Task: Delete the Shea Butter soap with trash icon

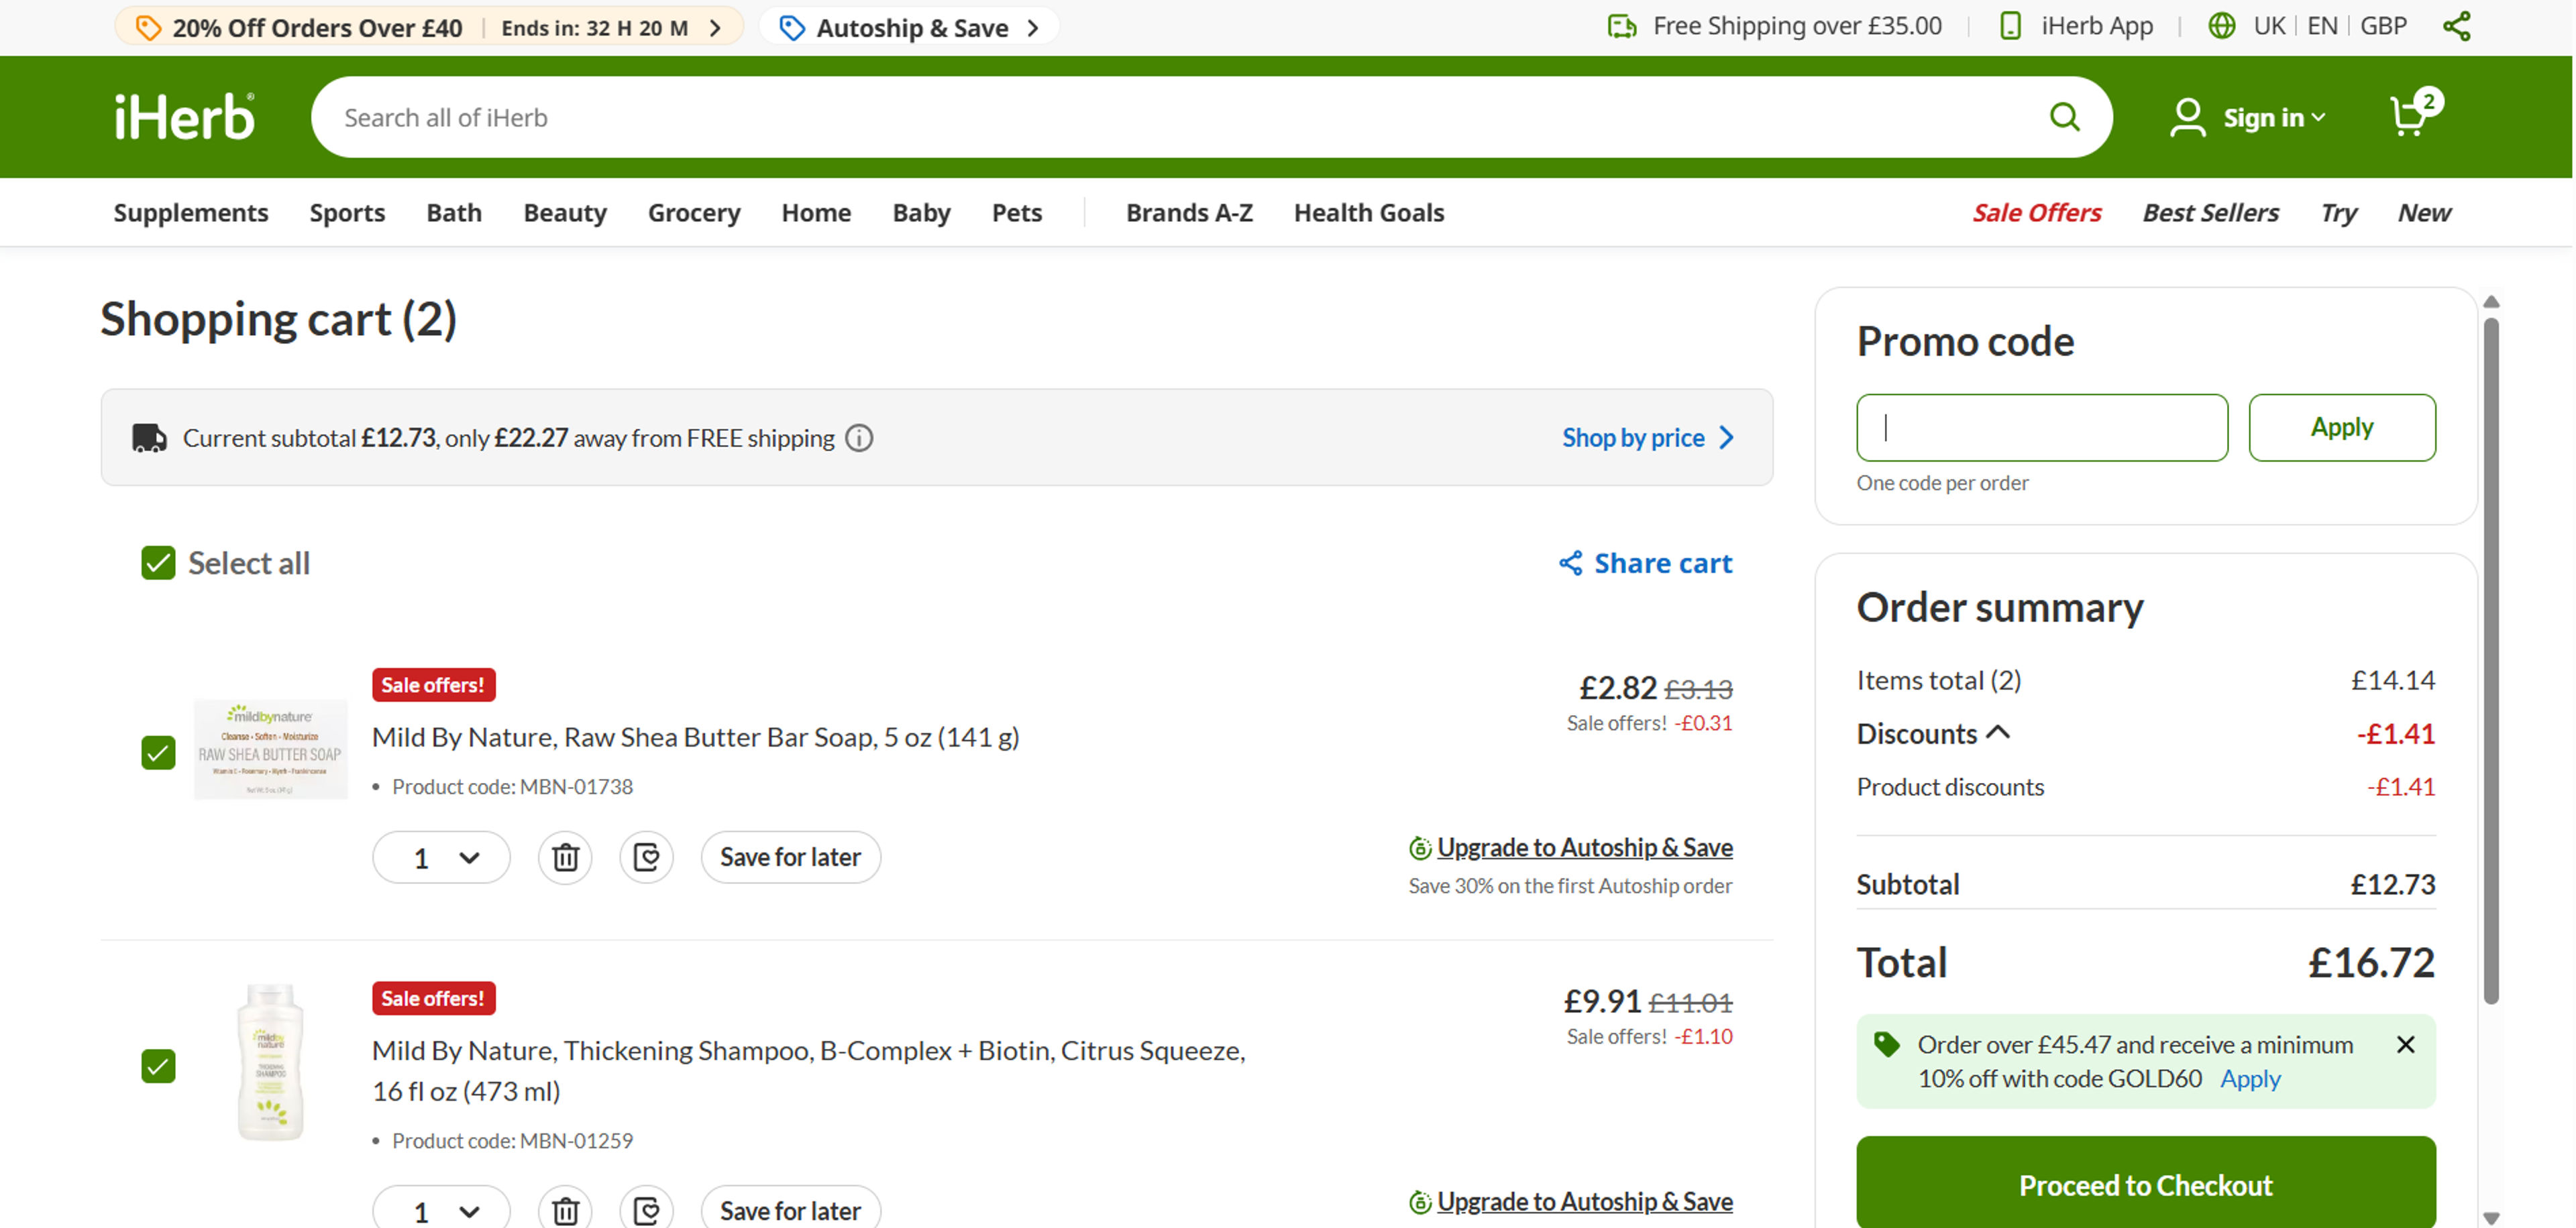Action: pyautogui.click(x=565, y=857)
